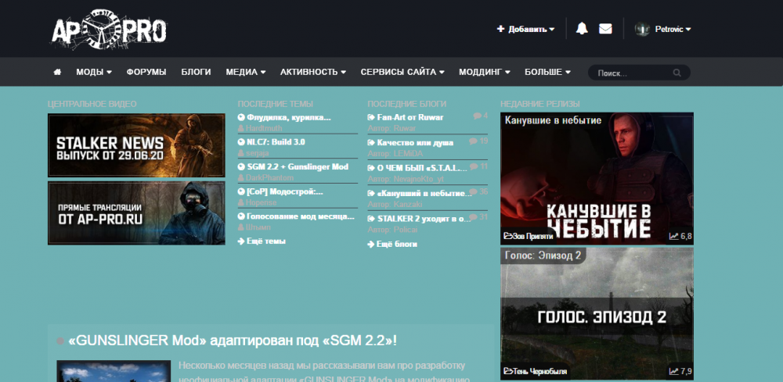Click the bullet dot beside GUNSLINGER Mod headline
Viewport: 783px width, 382px height.
60,341
